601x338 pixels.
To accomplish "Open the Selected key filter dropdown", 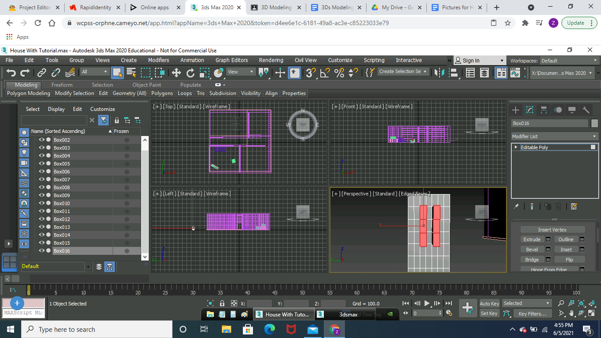I will [527, 303].
